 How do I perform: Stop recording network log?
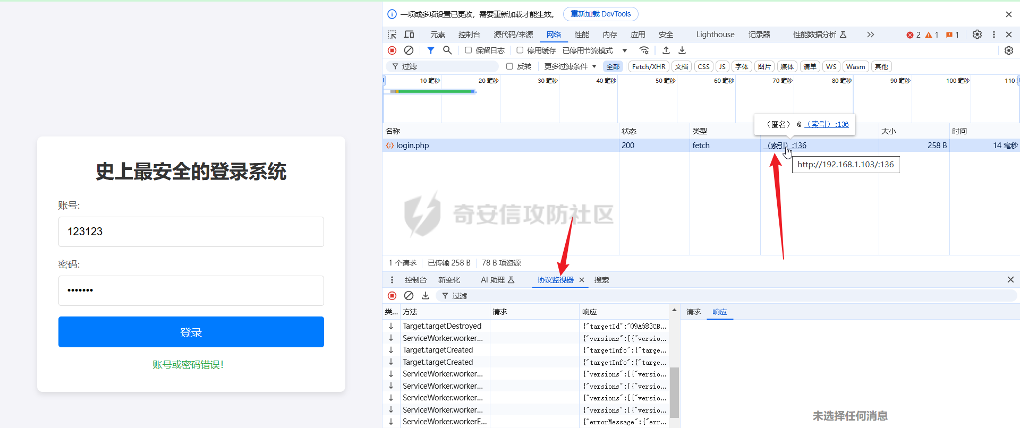click(x=392, y=50)
